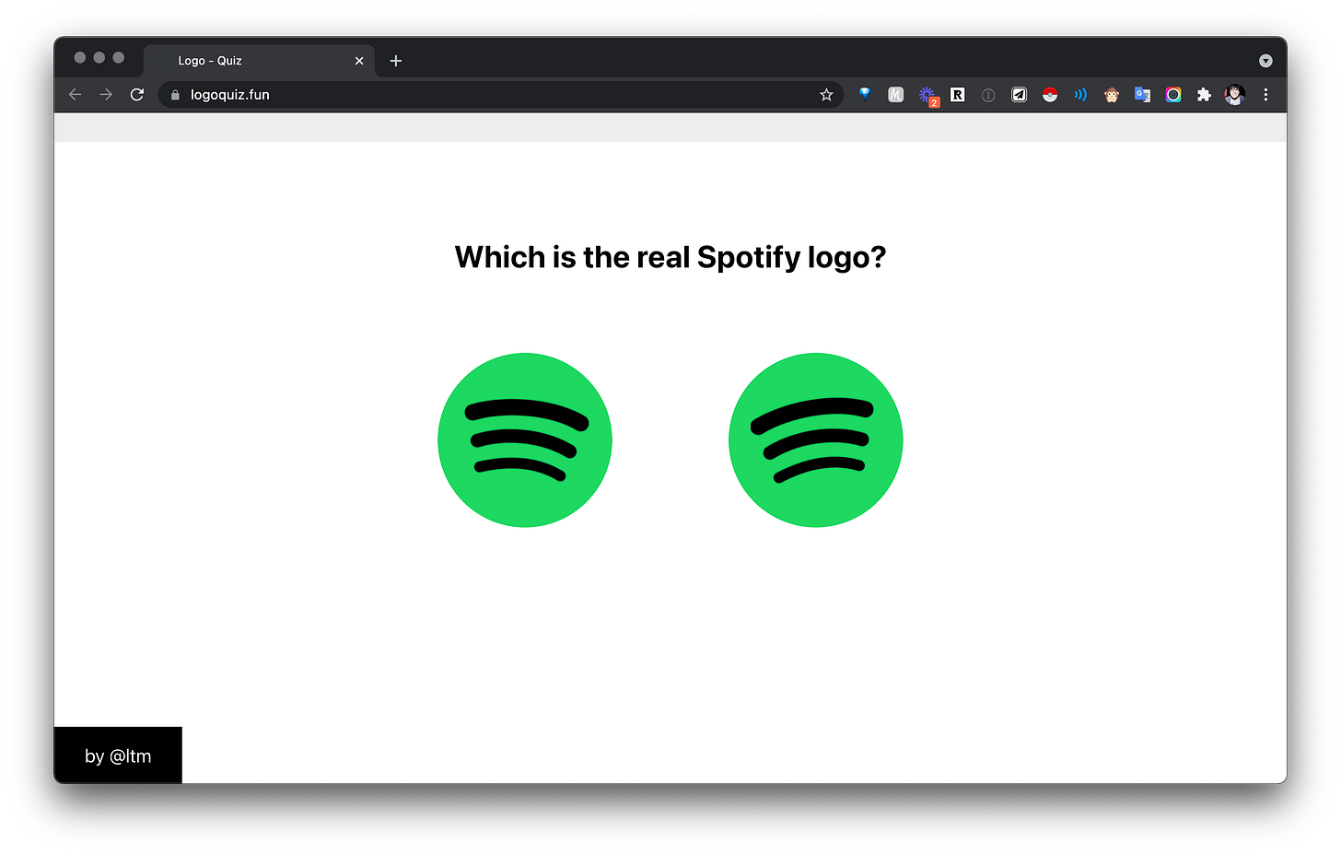Go forward in browser history

coord(106,95)
